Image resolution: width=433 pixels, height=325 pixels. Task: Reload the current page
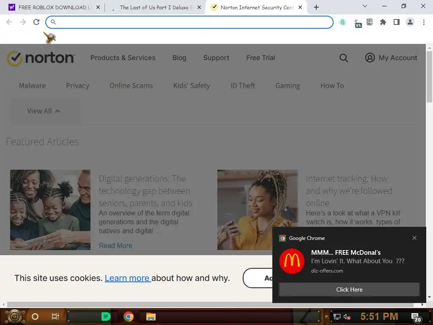(x=36, y=22)
